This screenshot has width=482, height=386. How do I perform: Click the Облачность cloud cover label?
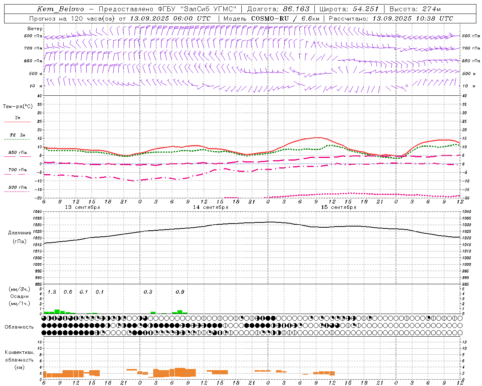tap(19, 327)
